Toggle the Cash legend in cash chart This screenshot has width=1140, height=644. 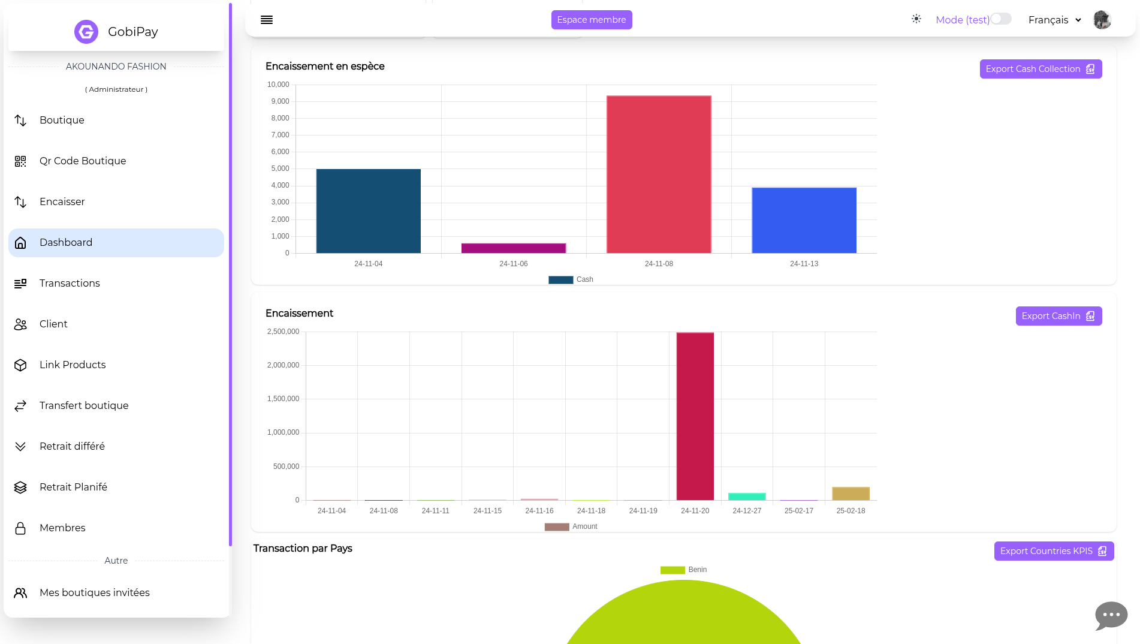tap(571, 279)
